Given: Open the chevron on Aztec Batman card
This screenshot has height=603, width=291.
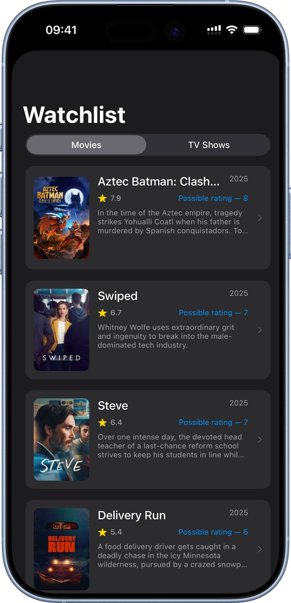Looking at the screenshot, I should [x=260, y=218].
